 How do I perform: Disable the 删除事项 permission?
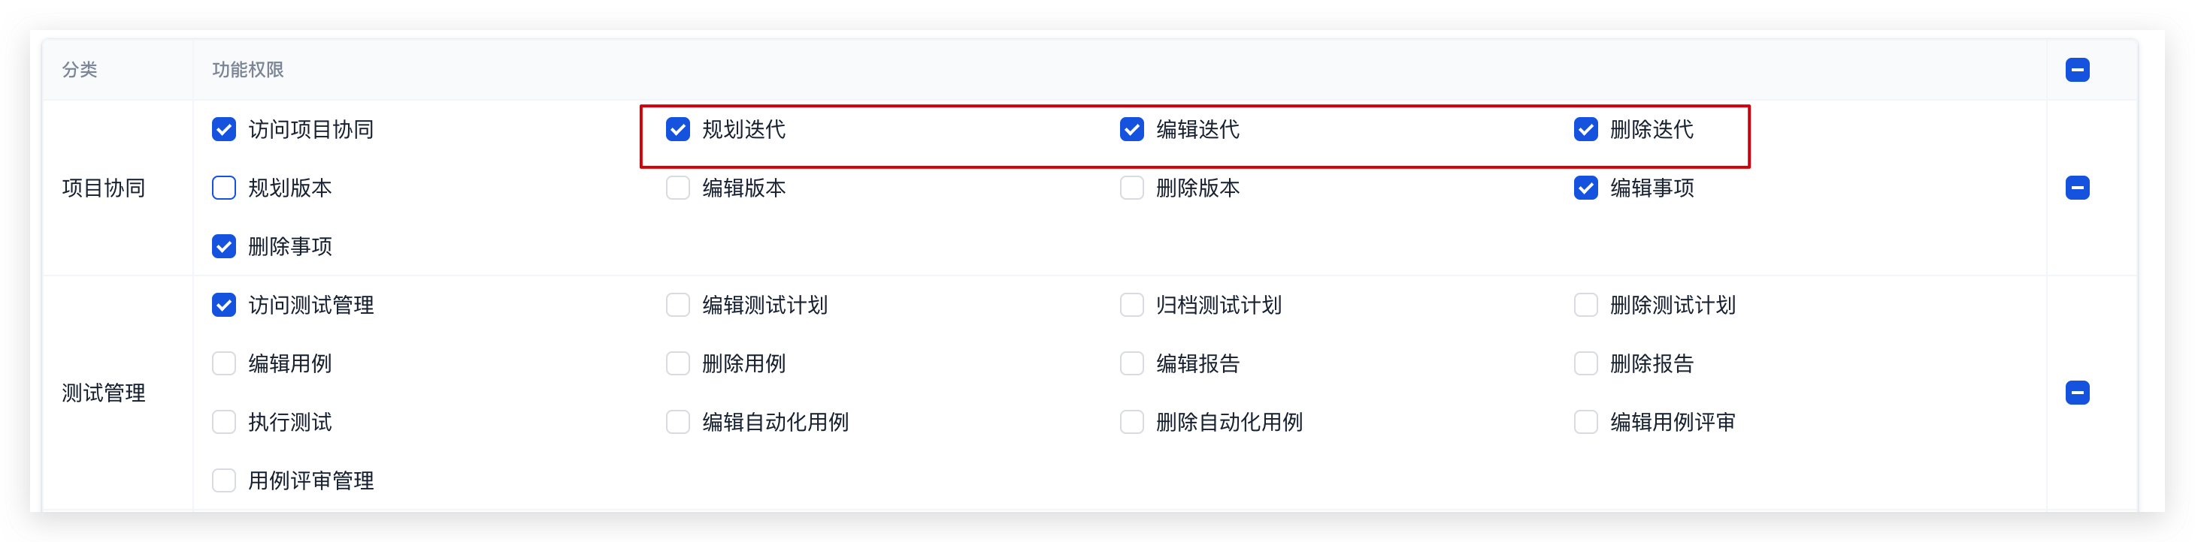click(x=224, y=246)
